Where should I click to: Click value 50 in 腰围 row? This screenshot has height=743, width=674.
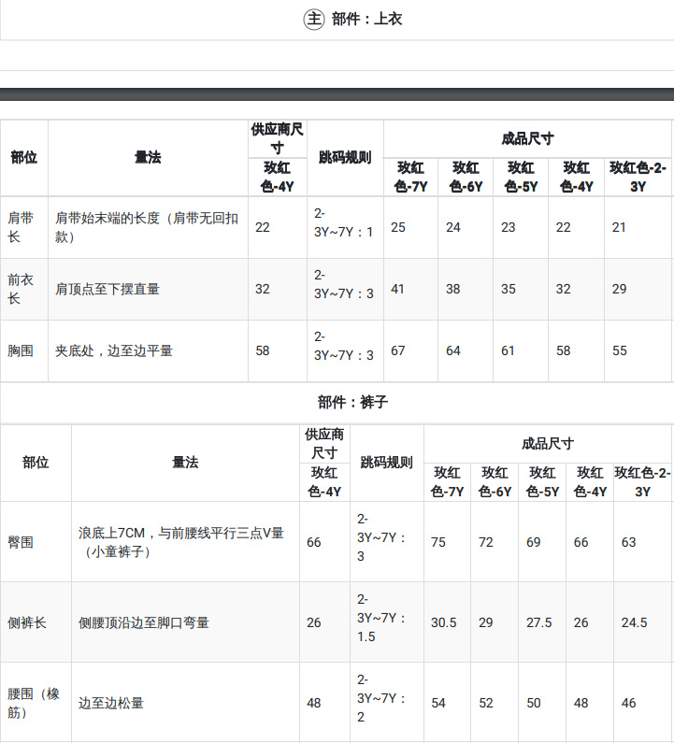pyautogui.click(x=534, y=703)
